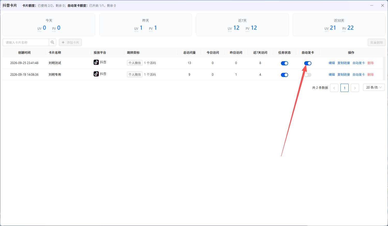Click the 添加卡片 button
388x226 pixels.
click(x=70, y=42)
